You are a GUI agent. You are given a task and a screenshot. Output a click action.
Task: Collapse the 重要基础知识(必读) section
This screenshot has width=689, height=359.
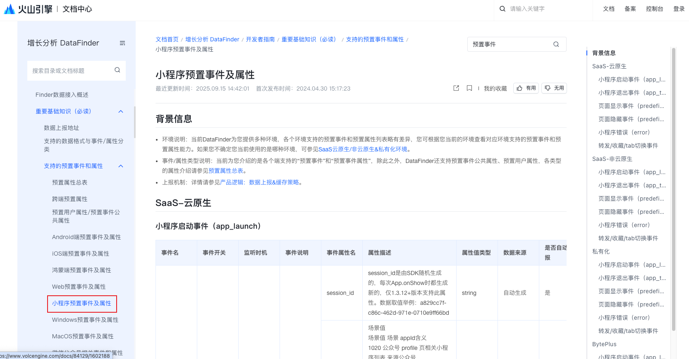click(x=121, y=111)
